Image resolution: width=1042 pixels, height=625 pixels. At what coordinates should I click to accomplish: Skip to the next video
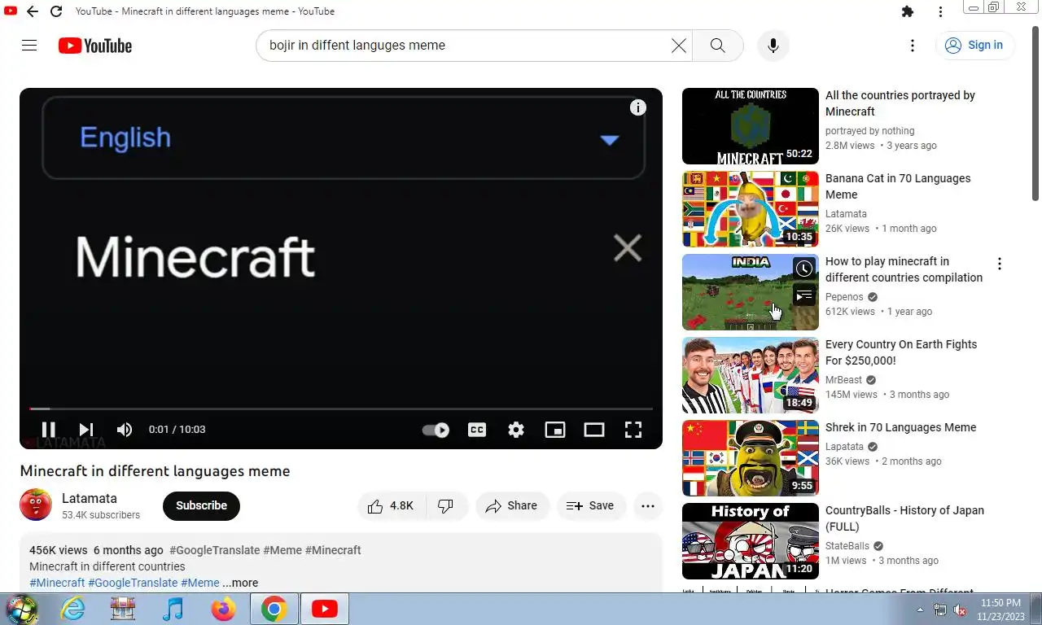[x=86, y=430]
